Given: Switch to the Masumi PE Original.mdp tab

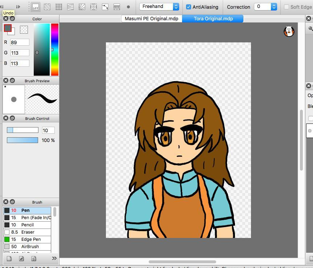Looking at the screenshot, I should (152, 19).
